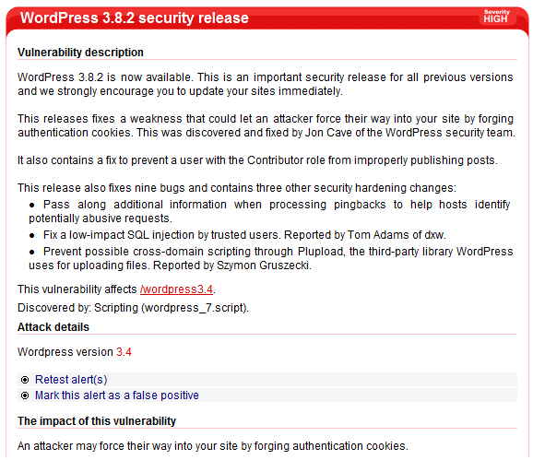Click the bullet icon beside Mark false positive

(25, 395)
